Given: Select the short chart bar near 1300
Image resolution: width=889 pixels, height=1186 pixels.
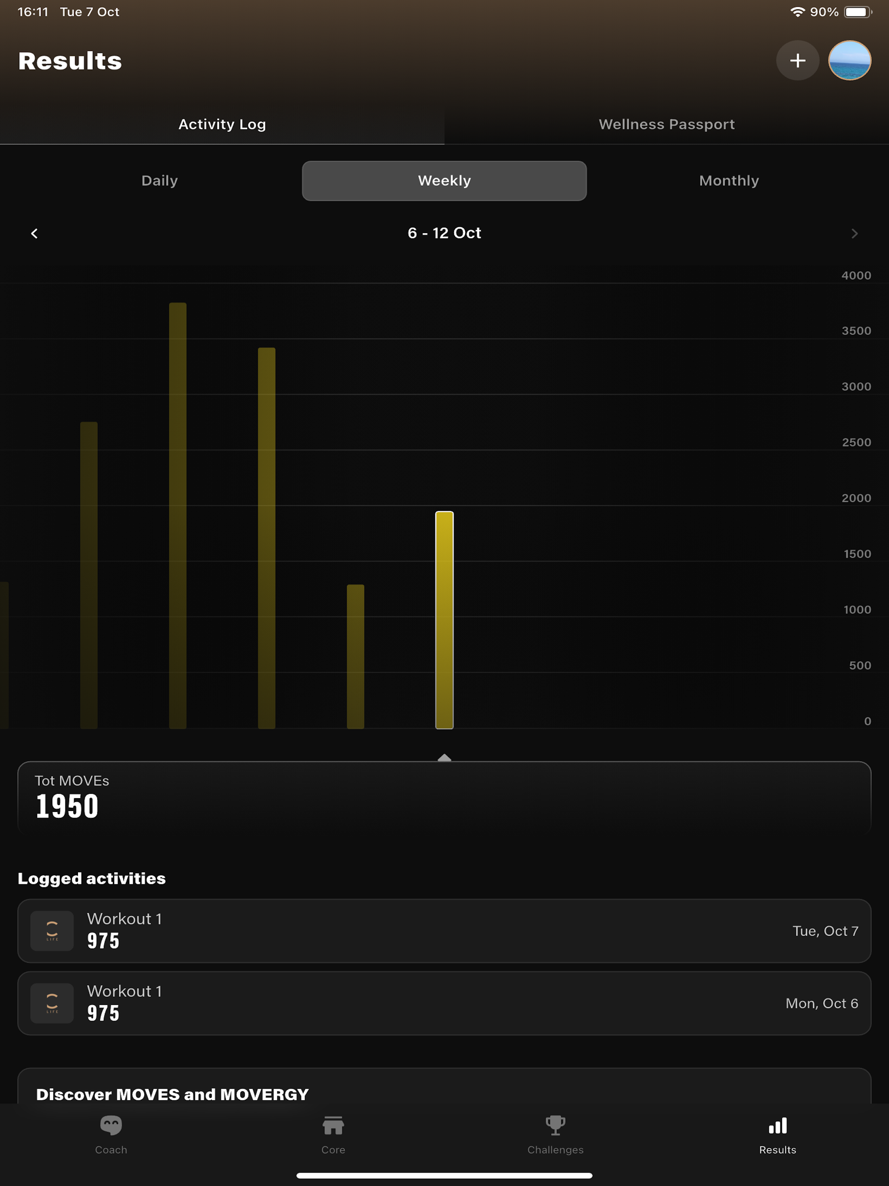Looking at the screenshot, I should 355,656.
